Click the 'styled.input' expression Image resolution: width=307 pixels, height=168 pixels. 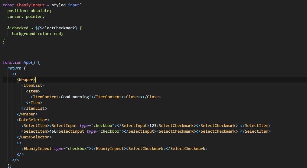coord(66,5)
